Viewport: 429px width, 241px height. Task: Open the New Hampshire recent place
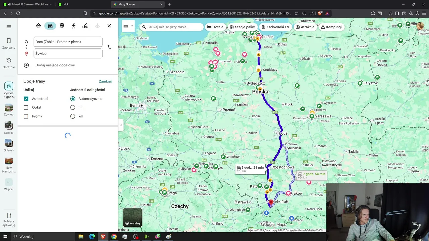click(9, 165)
